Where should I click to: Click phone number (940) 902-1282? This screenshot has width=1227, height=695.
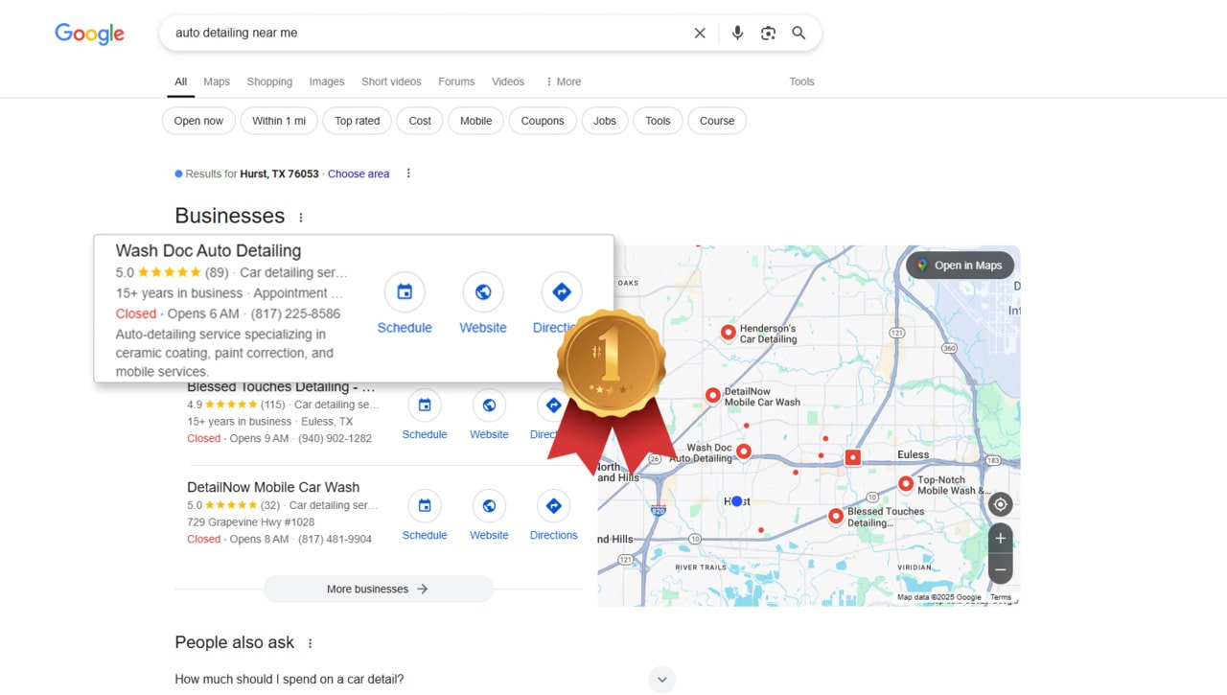point(335,438)
